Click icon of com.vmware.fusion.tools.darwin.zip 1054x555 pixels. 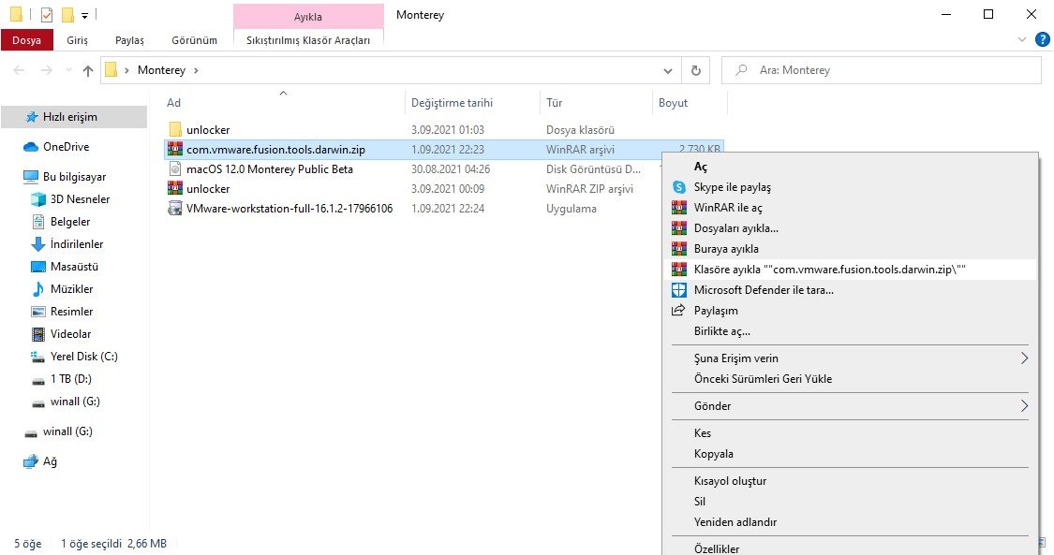[x=175, y=149]
